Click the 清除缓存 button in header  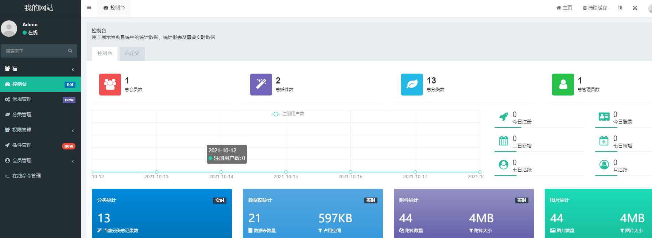[x=595, y=8]
